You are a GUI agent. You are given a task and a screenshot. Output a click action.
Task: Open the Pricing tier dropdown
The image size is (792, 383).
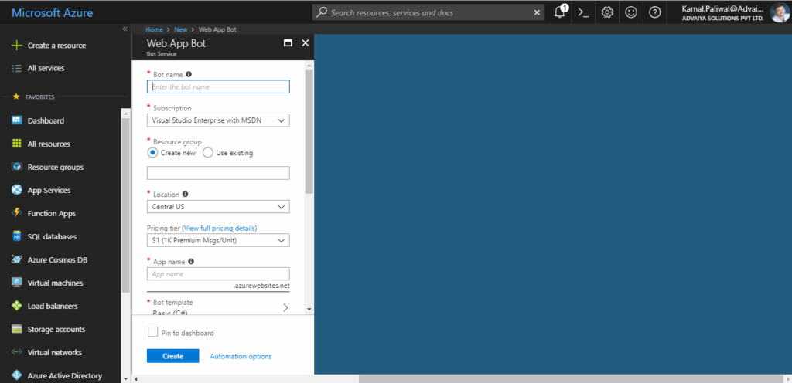tap(218, 240)
